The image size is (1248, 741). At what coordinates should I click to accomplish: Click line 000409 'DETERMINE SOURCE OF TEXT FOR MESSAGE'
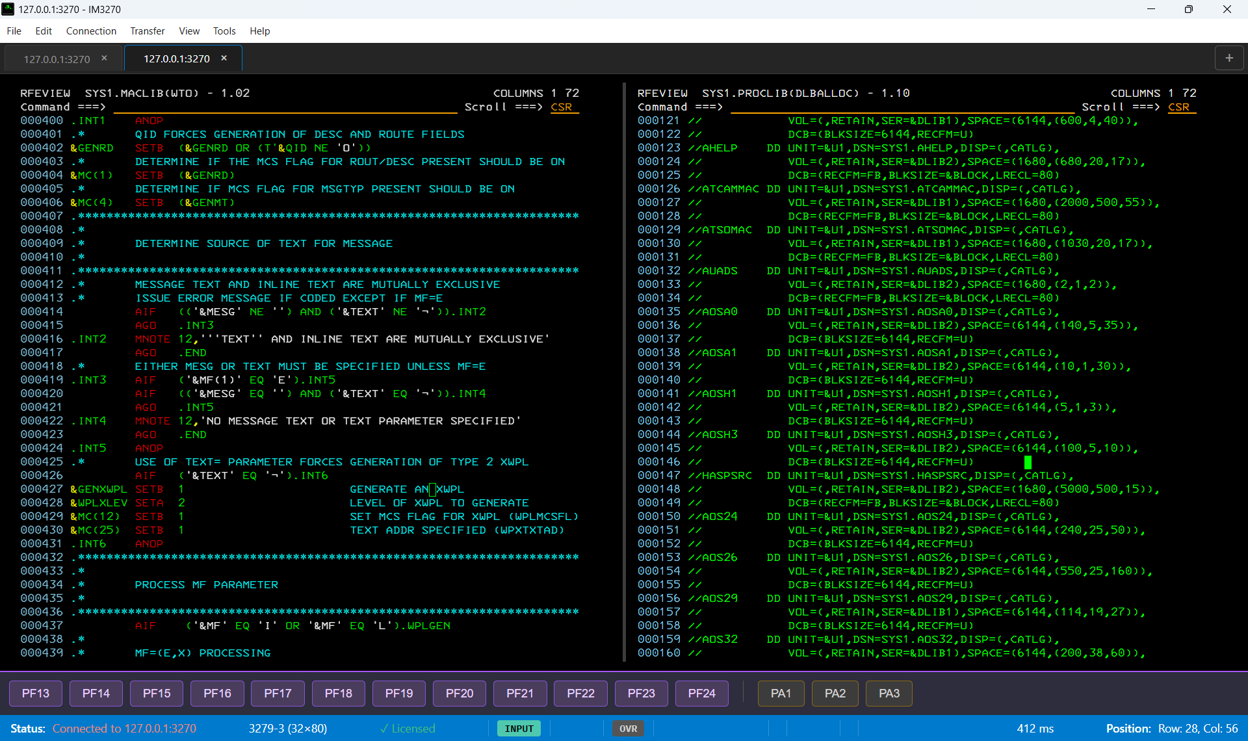tap(264, 243)
